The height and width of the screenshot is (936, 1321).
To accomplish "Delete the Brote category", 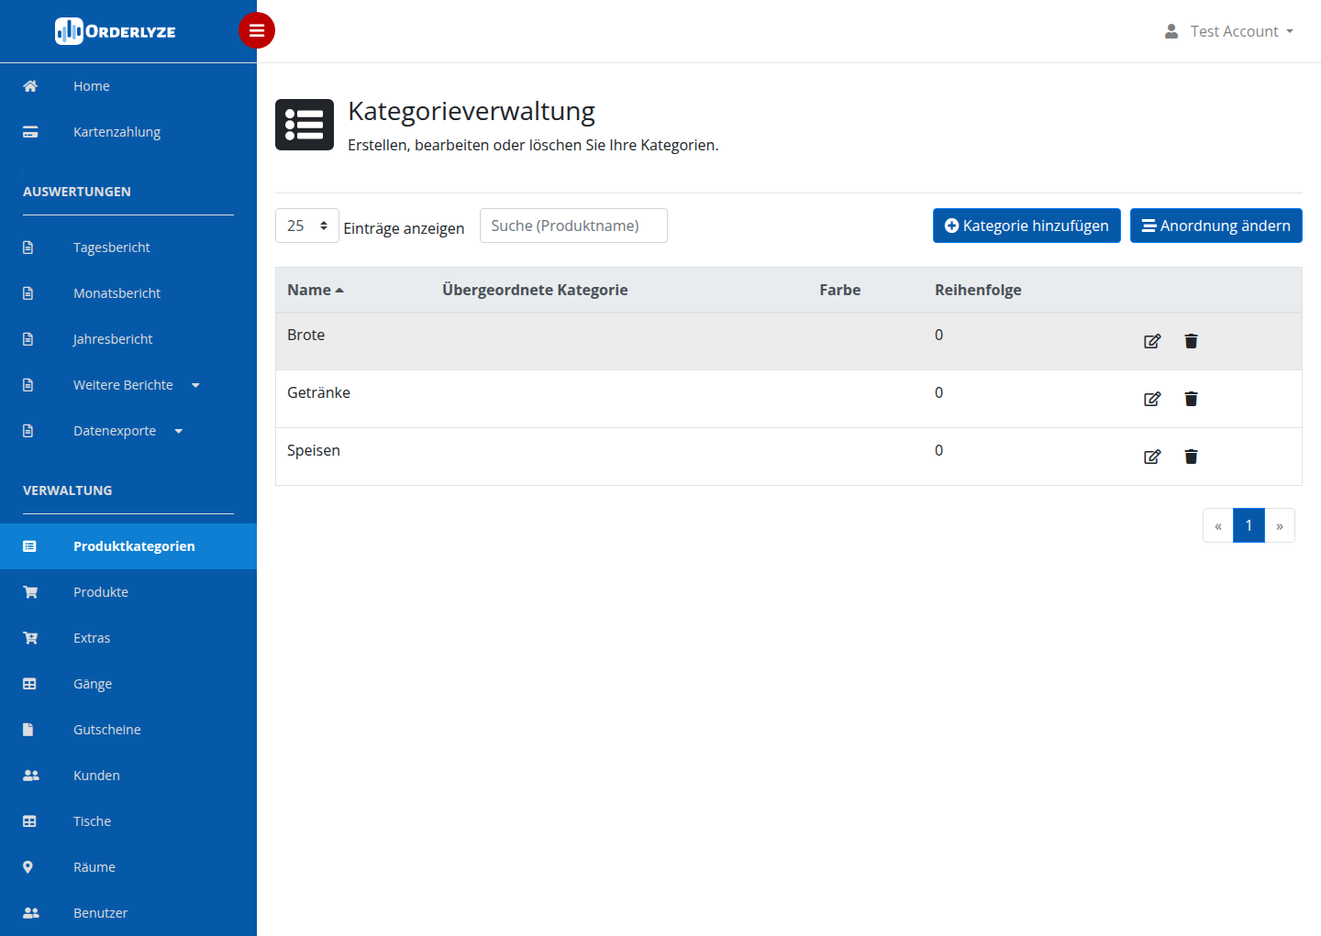I will 1191,341.
